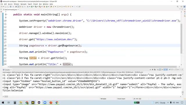Click the editor vertical scrollbar
The image size is (186, 105).
coord(181,38)
